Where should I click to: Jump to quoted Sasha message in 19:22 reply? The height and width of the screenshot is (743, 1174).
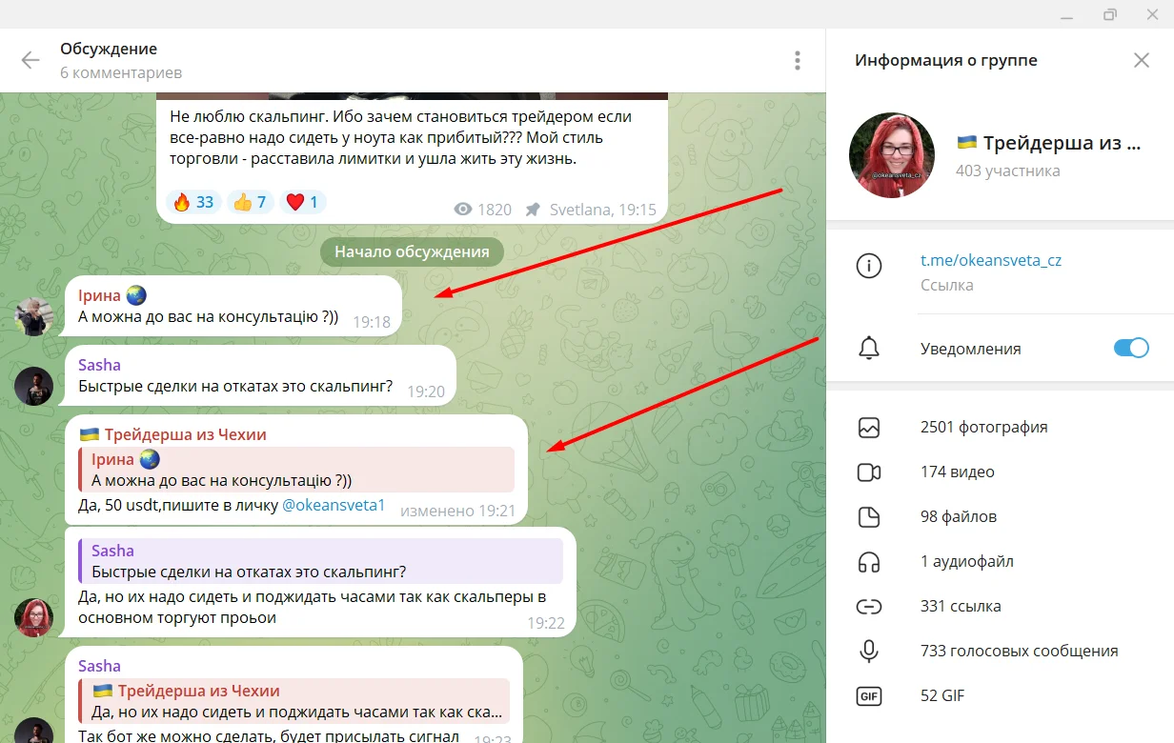[320, 561]
